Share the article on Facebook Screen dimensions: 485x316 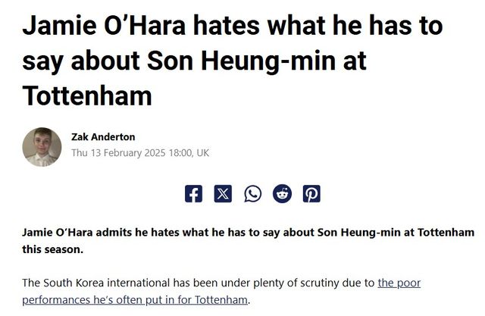[194, 193]
